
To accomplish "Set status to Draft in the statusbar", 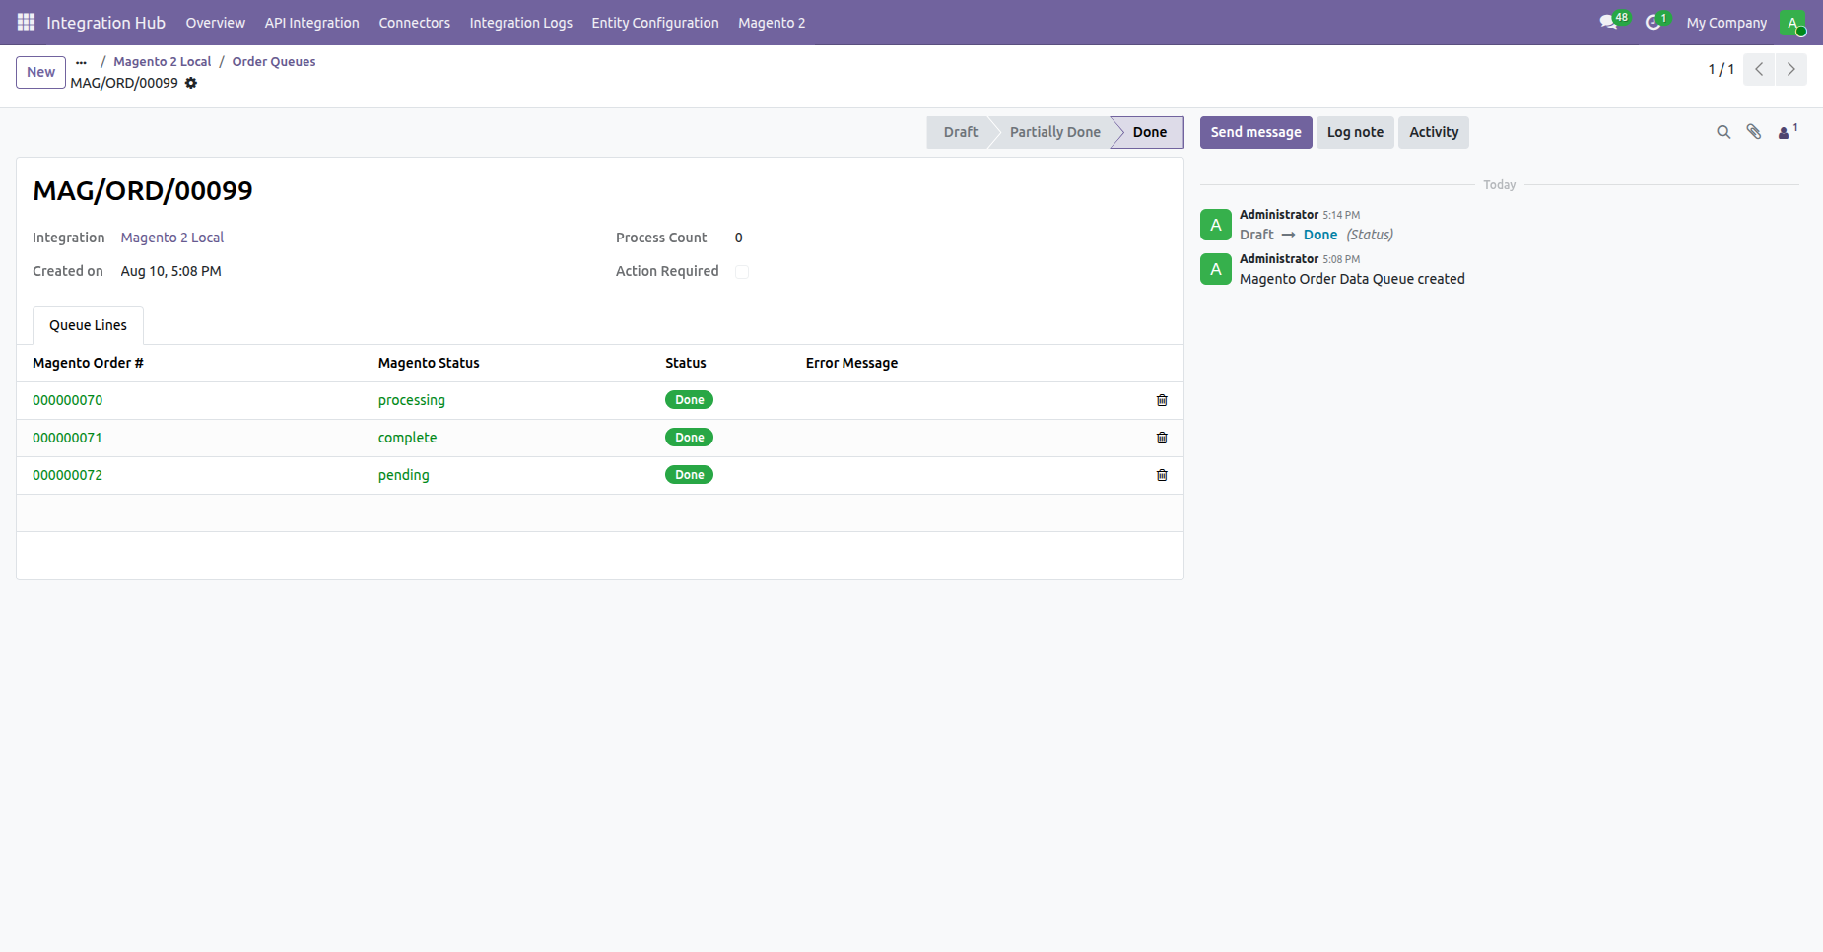I will (x=960, y=132).
